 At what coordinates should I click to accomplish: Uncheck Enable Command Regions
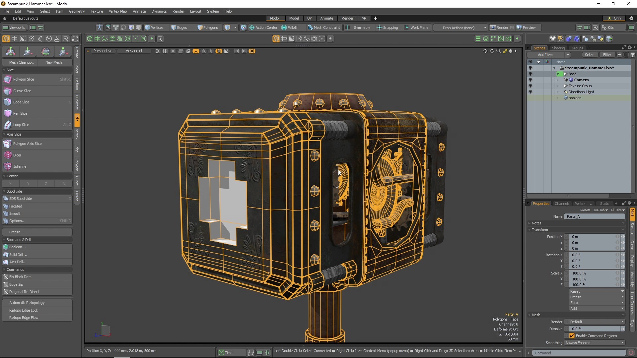571,336
